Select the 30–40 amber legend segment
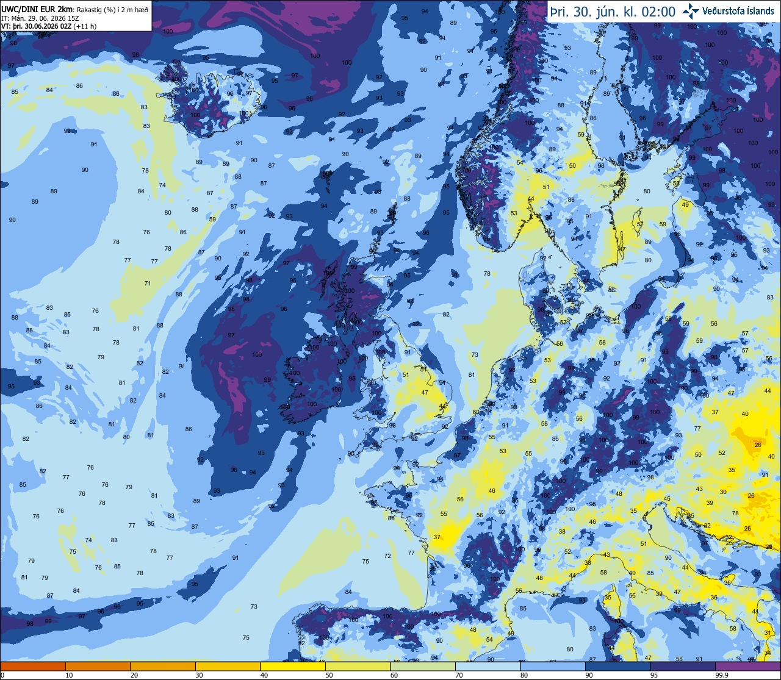The height and width of the screenshot is (680, 781). (228, 666)
